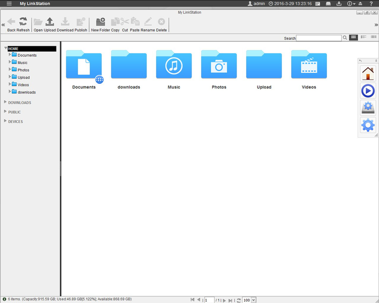The height and width of the screenshot is (303, 379).
Task: Select the Photos folder in sidebar tree
Action: tap(23, 70)
